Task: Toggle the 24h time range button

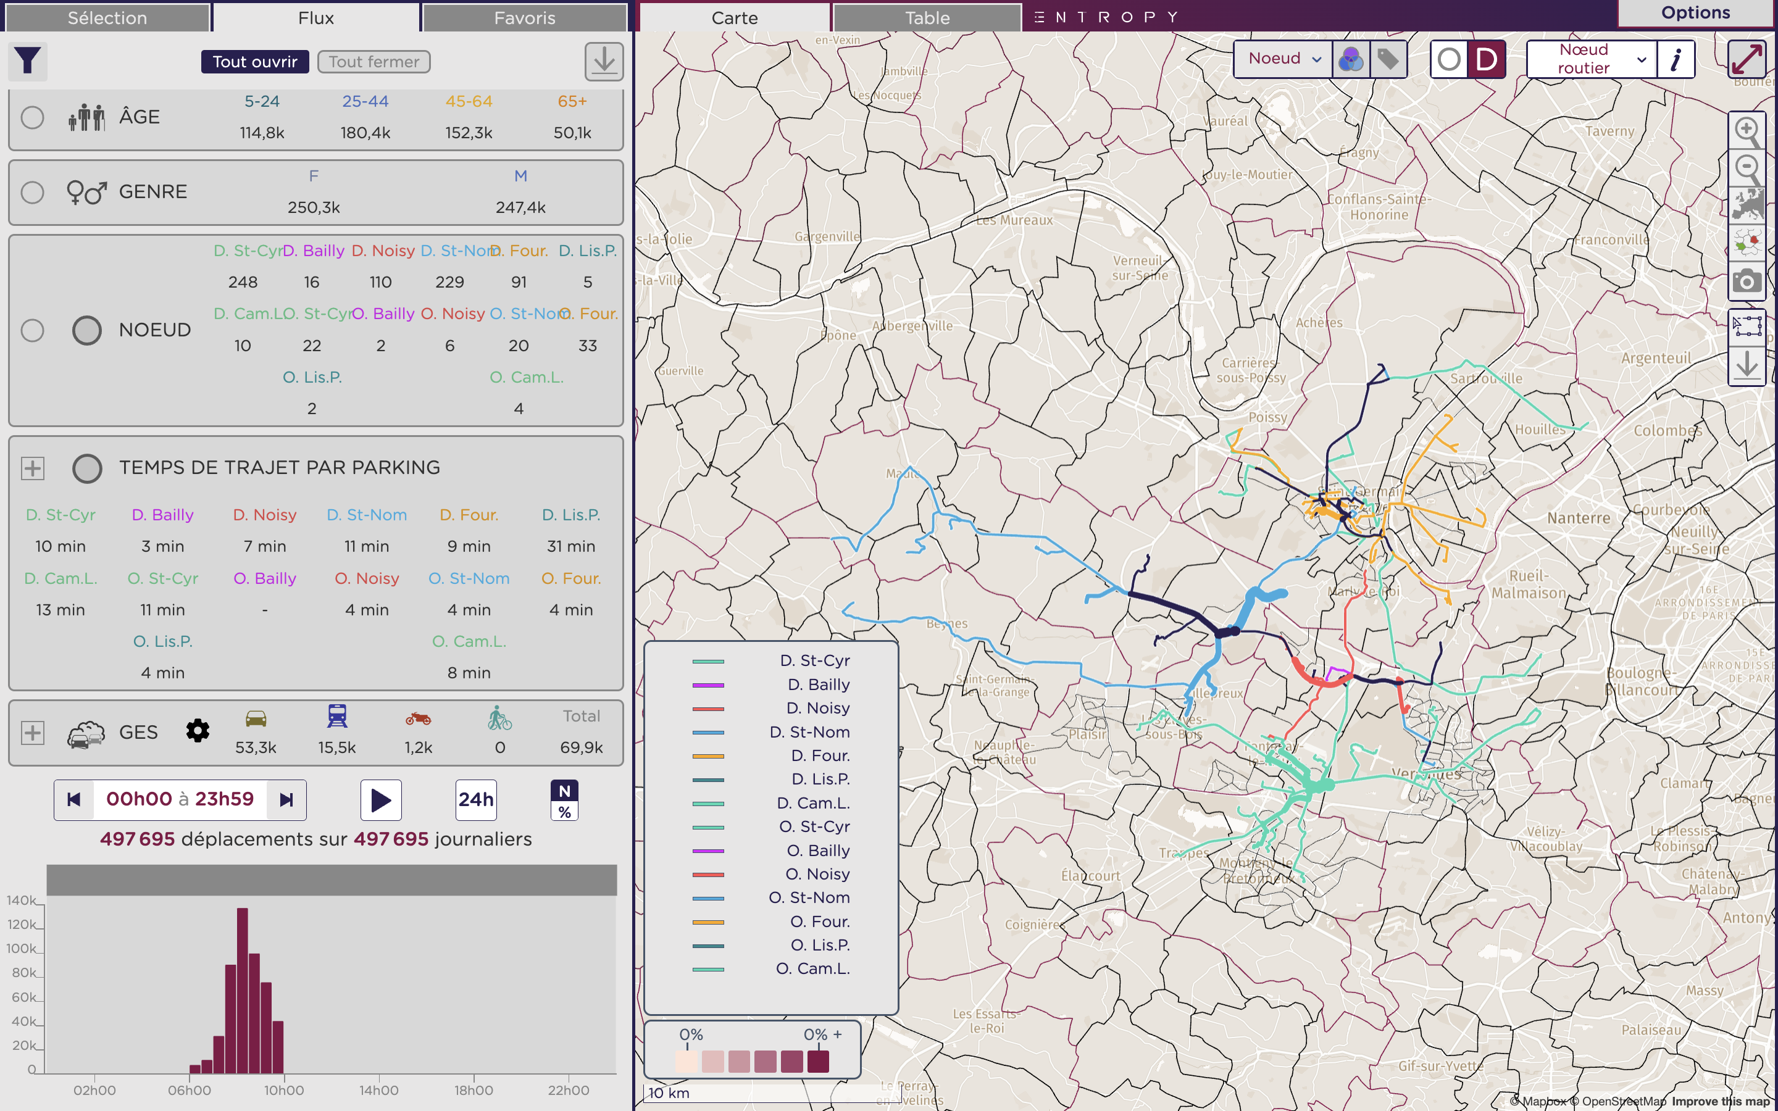Action: tap(476, 799)
